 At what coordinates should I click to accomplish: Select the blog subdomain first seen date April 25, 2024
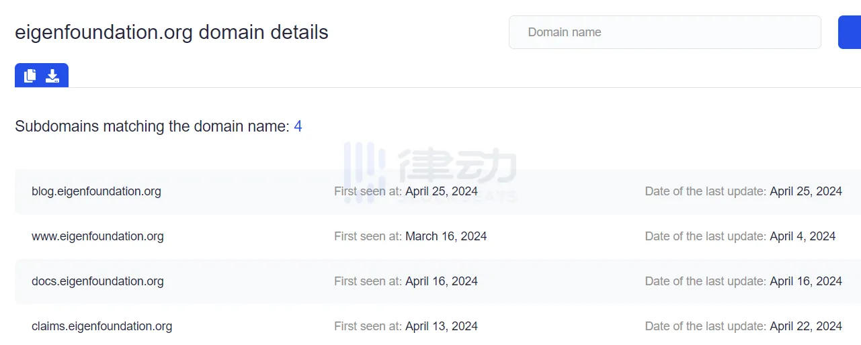[x=442, y=191]
